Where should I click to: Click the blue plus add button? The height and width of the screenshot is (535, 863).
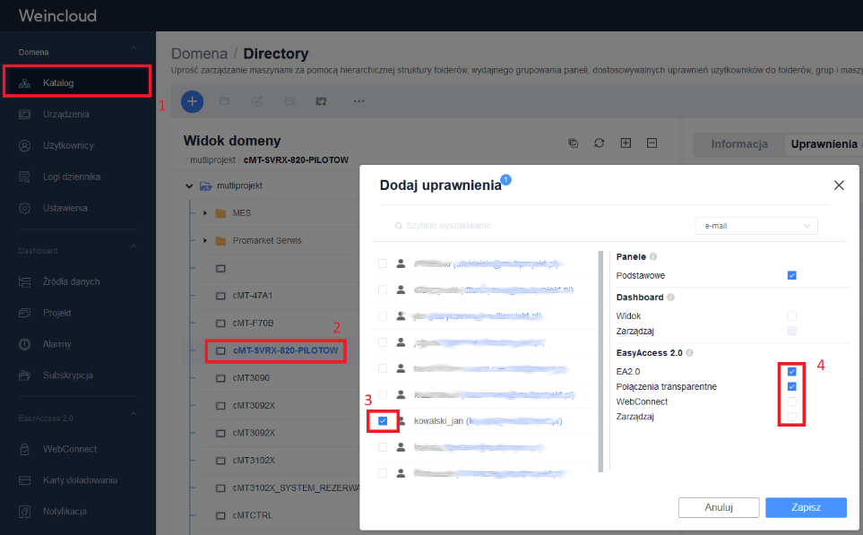192,101
